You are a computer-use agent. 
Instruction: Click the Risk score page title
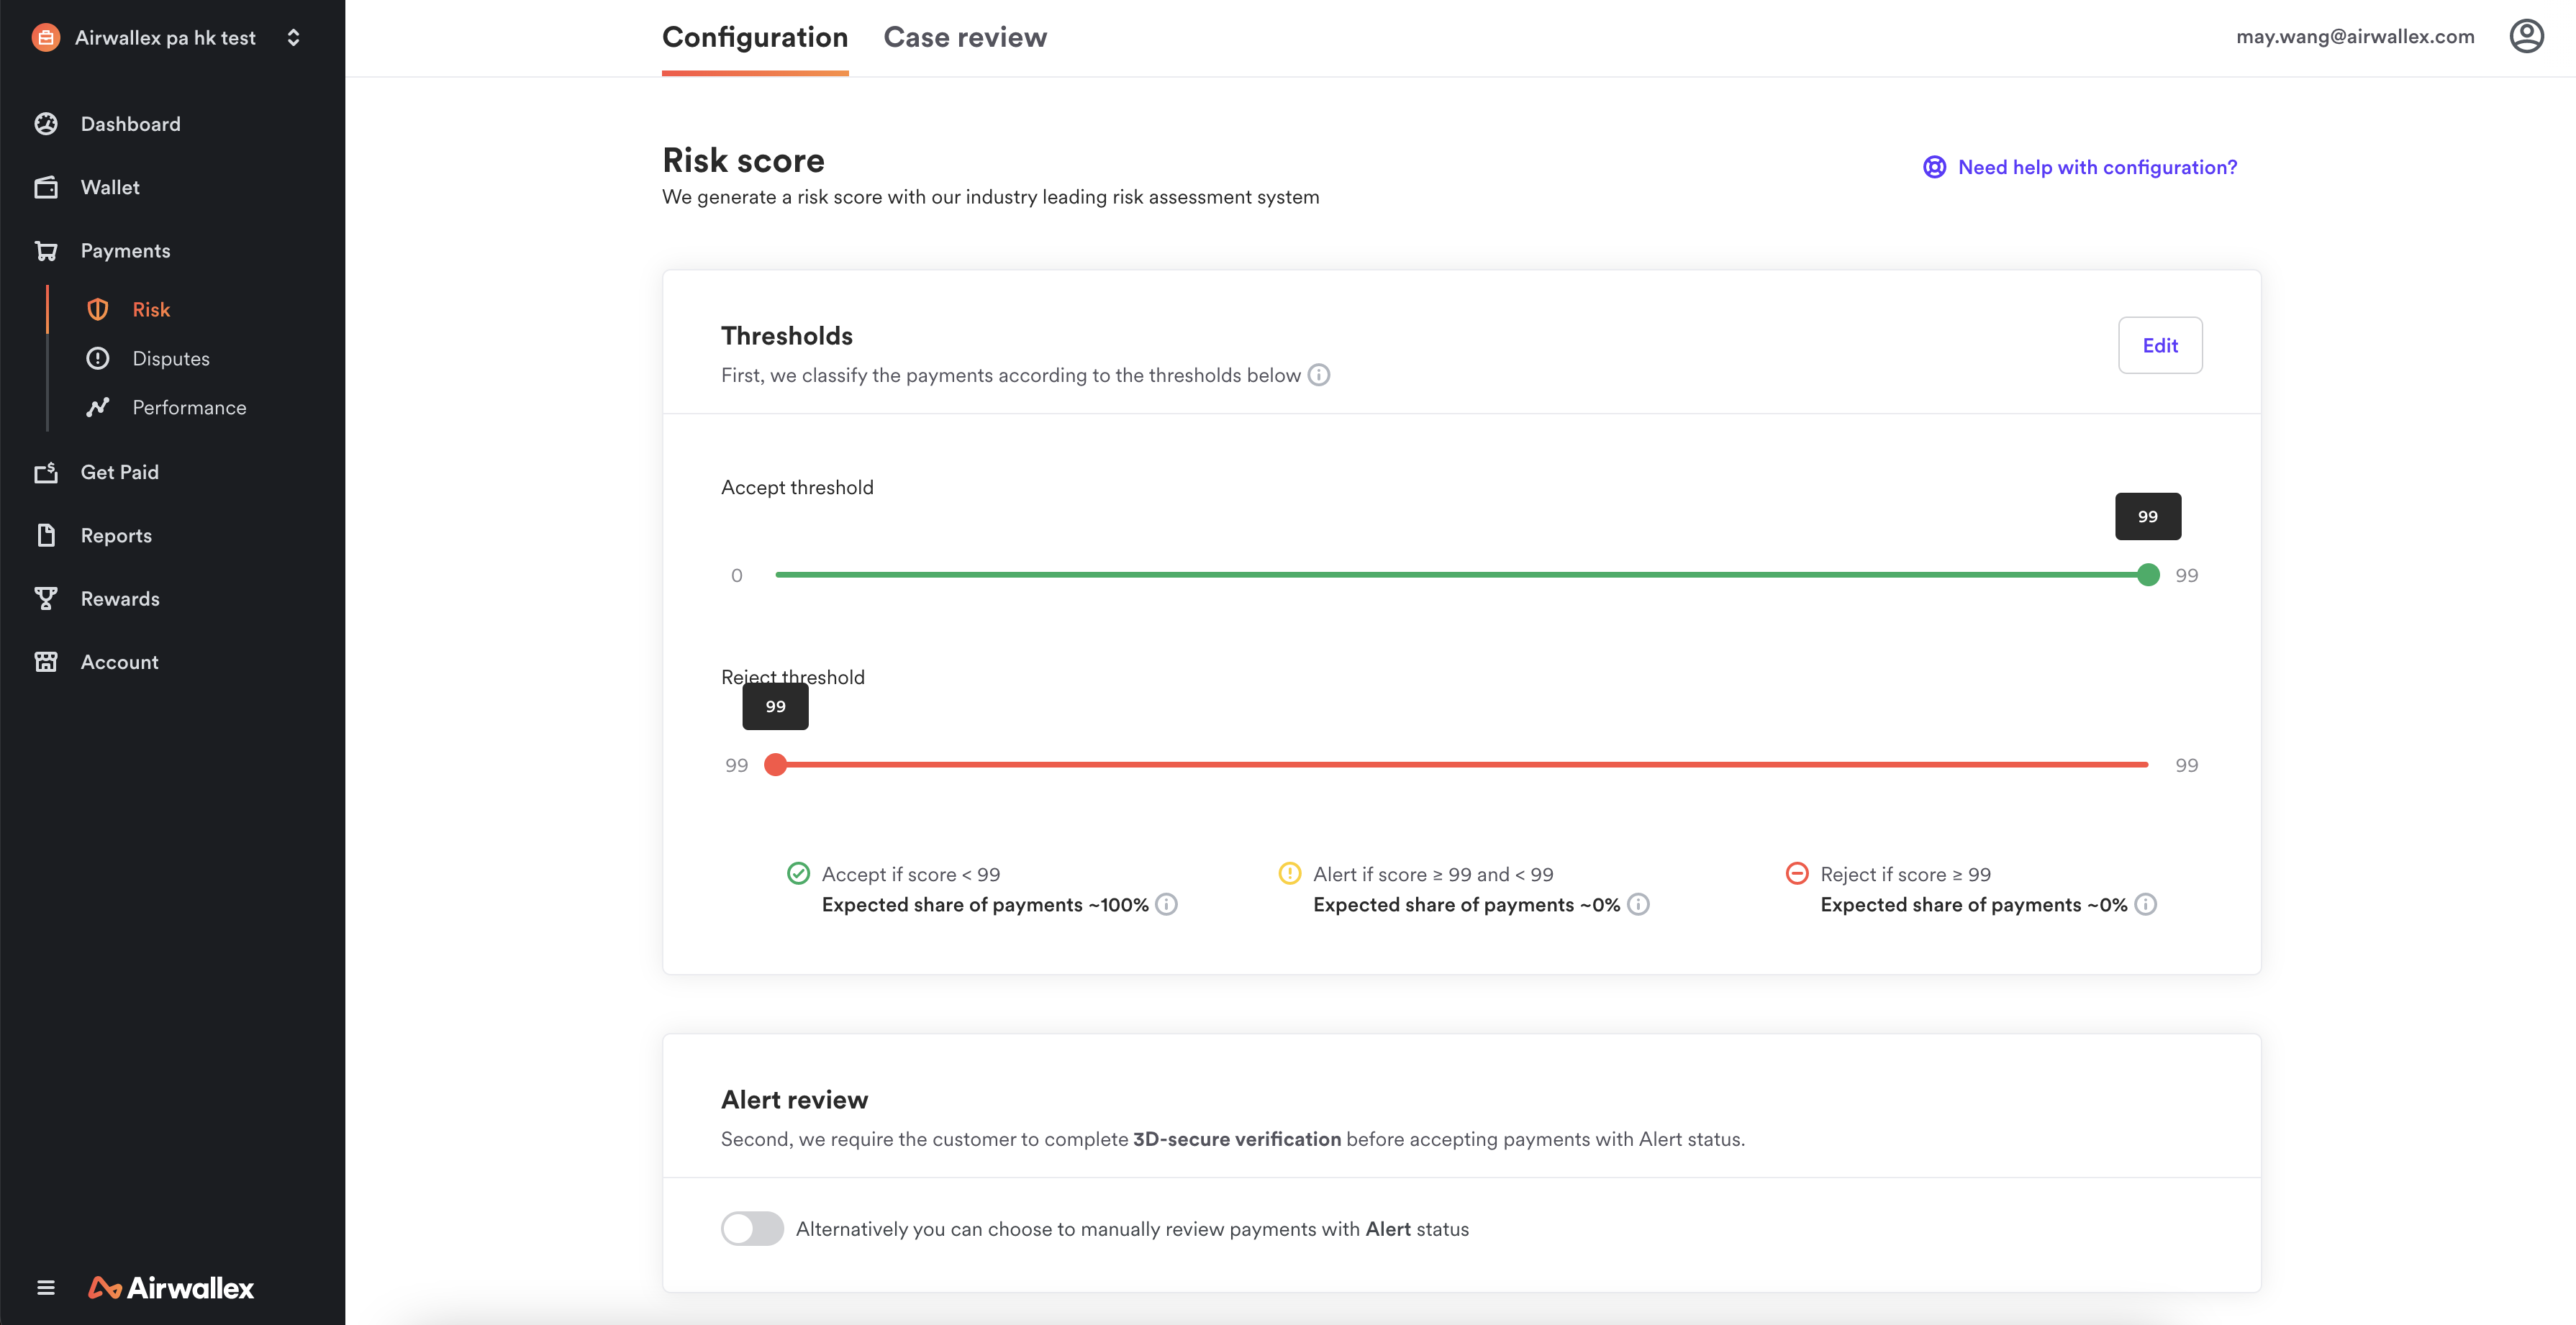click(x=743, y=160)
